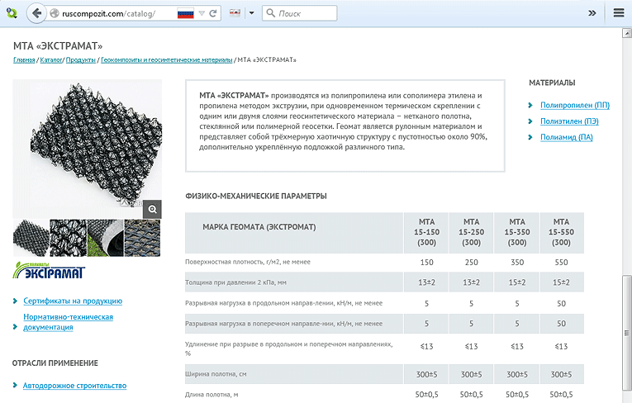Click arrow bullet beside Полиамид (ПА)
632x403 pixels.
pos(530,137)
